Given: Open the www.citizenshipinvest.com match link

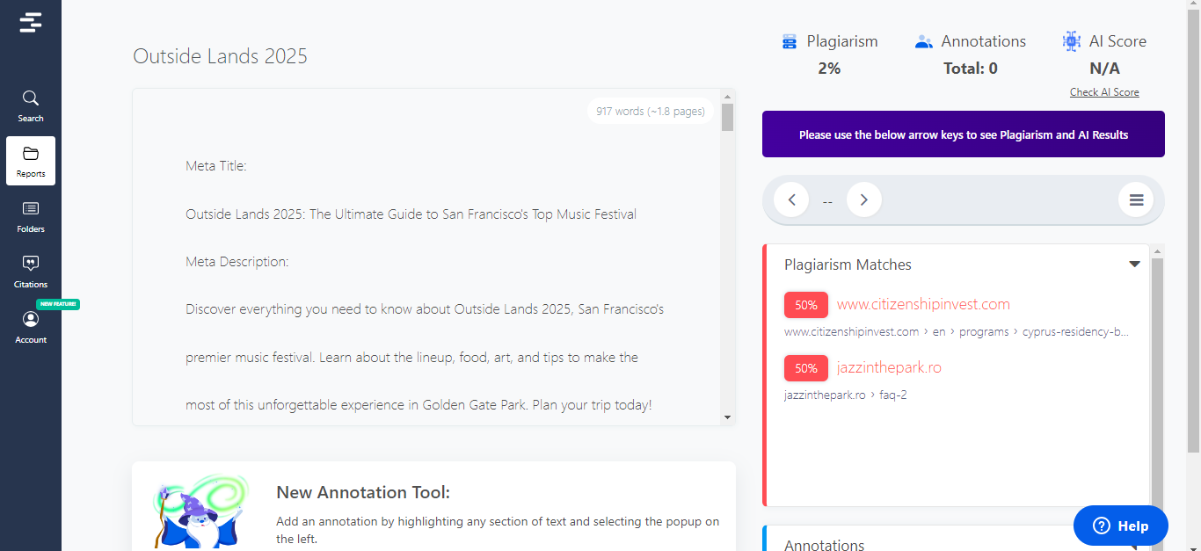Looking at the screenshot, I should click(923, 305).
